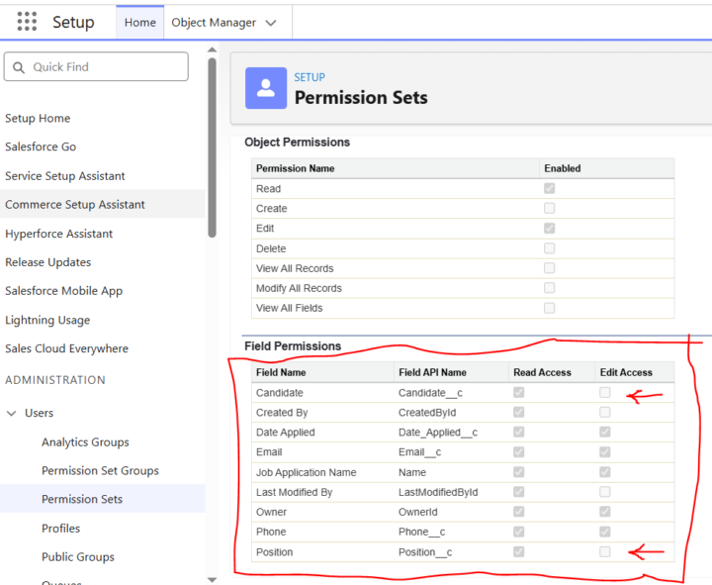Click the Edit Access column header
This screenshot has height=585, width=712.
(x=626, y=372)
